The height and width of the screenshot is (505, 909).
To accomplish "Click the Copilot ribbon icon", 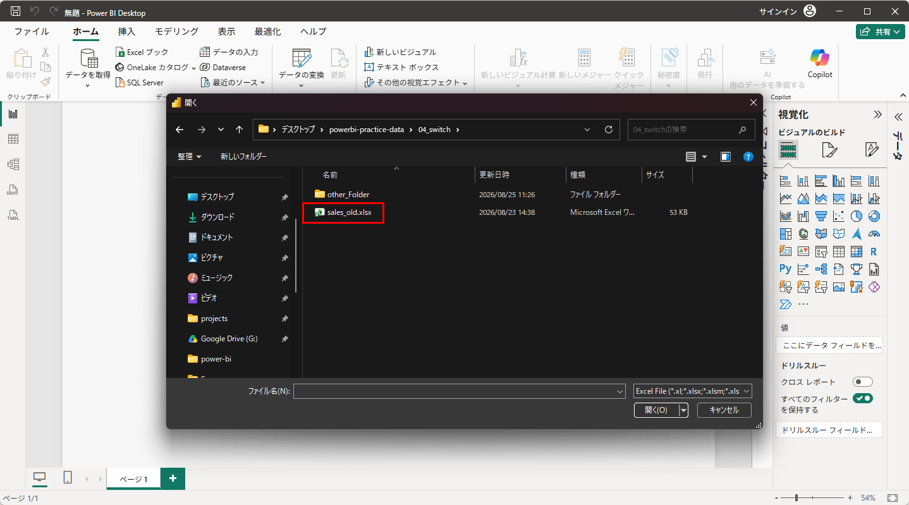I will pyautogui.click(x=820, y=63).
